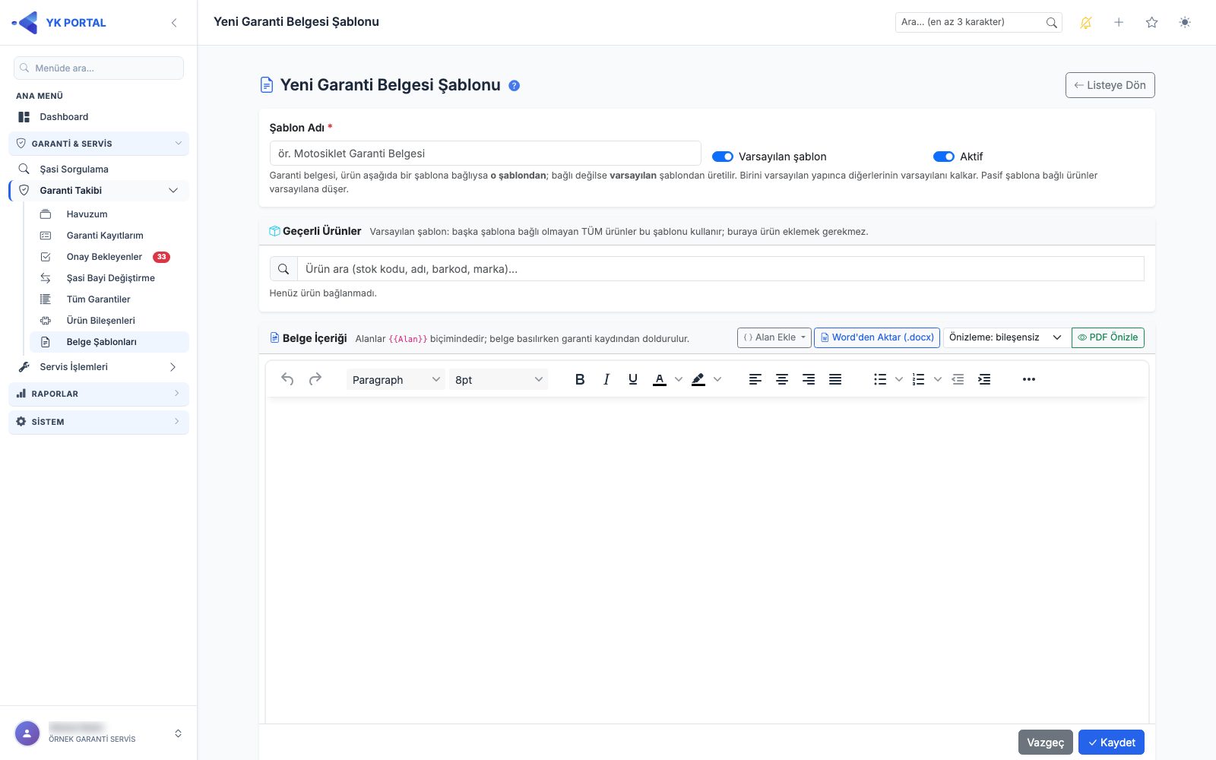Toggle italic formatting

click(x=606, y=379)
